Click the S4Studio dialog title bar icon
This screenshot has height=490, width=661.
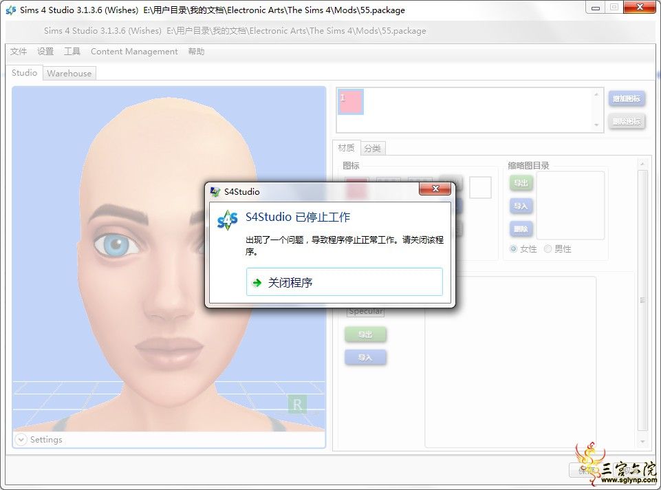click(x=215, y=192)
